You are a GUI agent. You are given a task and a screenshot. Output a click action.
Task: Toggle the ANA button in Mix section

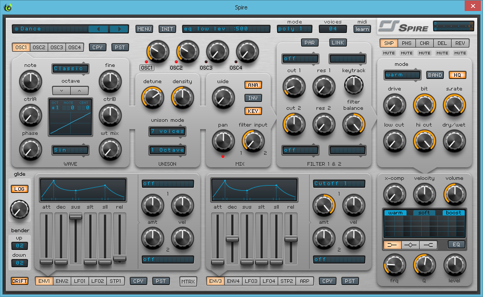[253, 85]
